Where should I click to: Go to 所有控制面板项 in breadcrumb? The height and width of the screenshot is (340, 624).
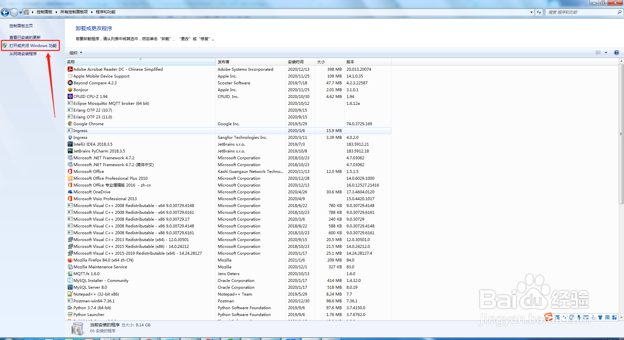tap(74, 12)
